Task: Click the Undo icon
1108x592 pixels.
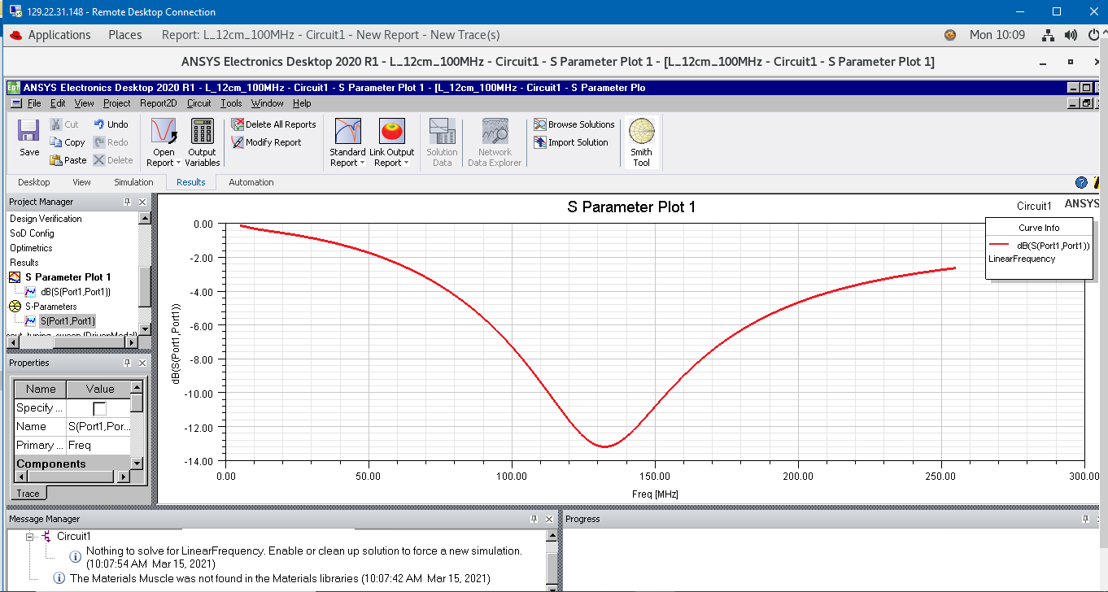Action: (98, 124)
